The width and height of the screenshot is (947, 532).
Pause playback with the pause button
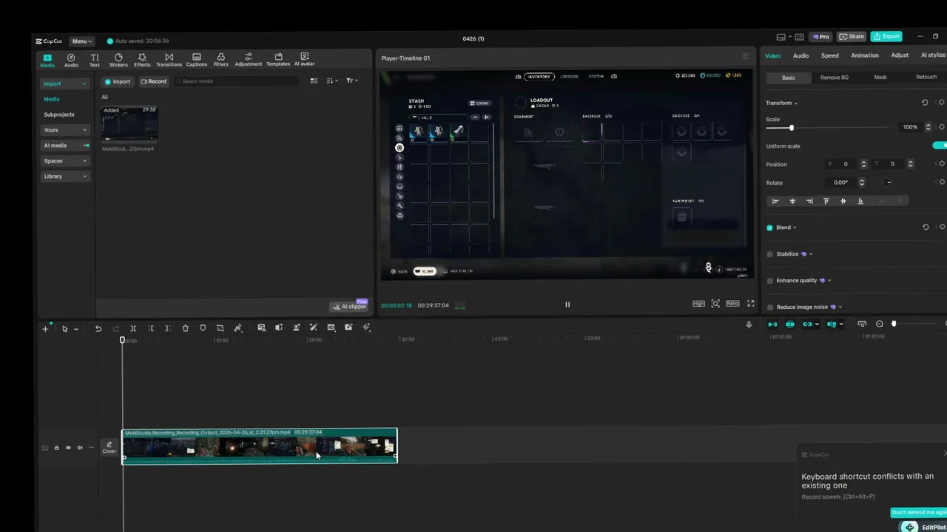point(567,304)
